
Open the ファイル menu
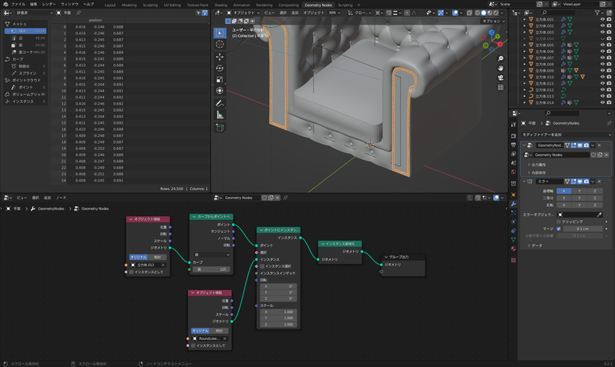tap(18, 5)
